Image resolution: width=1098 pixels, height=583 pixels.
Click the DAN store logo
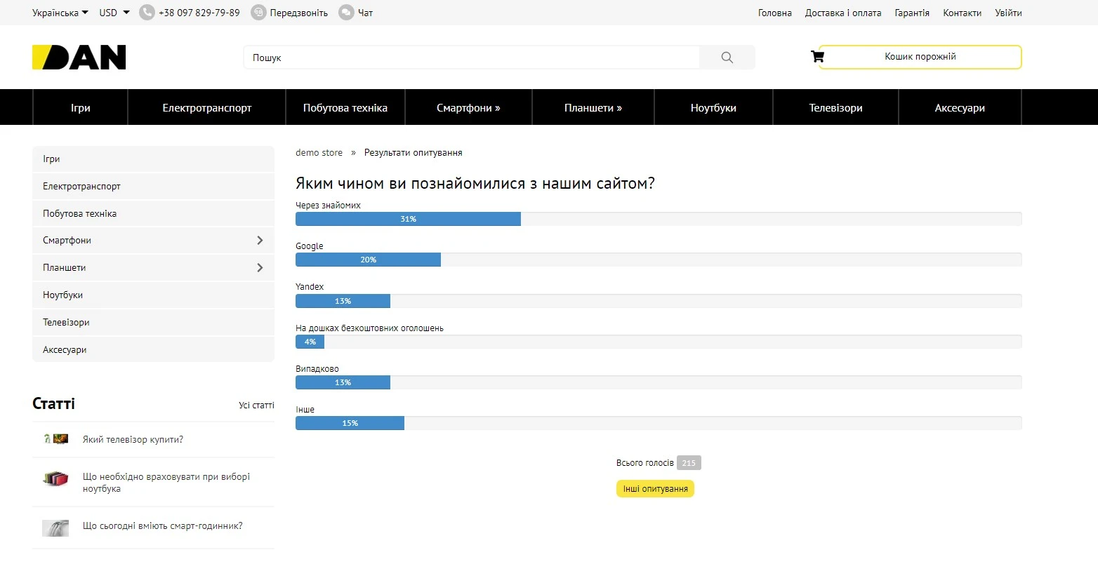point(79,58)
